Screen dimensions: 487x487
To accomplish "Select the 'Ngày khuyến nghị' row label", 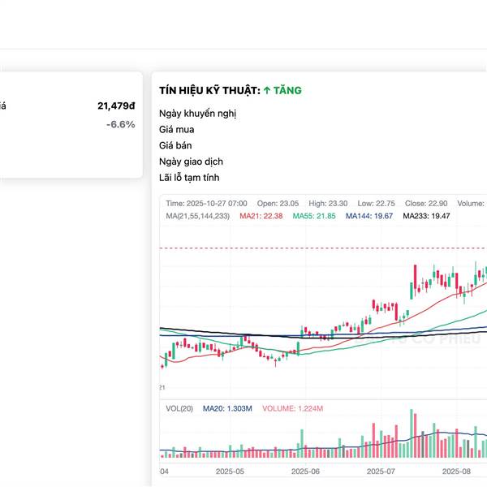I will point(198,113).
